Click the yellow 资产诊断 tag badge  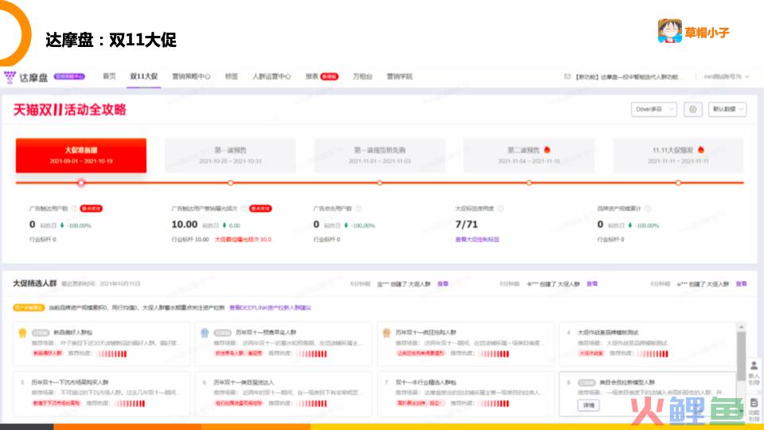pyautogui.click(x=29, y=307)
